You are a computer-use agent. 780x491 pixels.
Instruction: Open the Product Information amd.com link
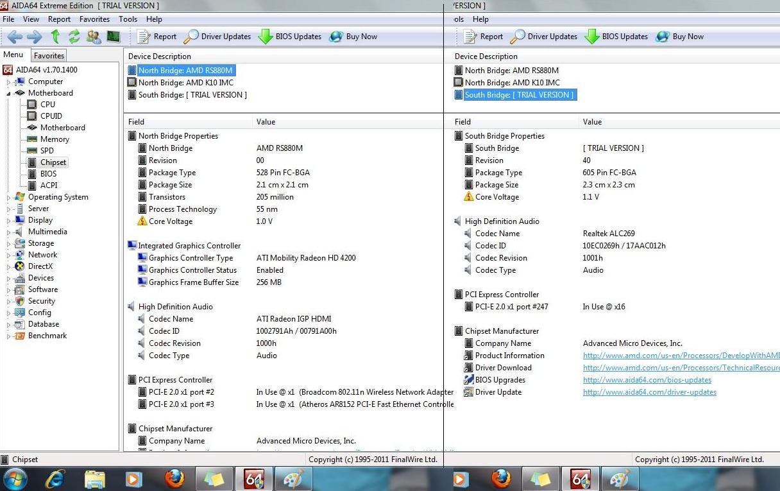(x=681, y=356)
